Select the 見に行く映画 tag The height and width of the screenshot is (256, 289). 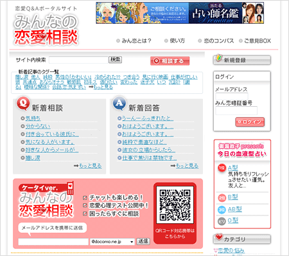155,77
